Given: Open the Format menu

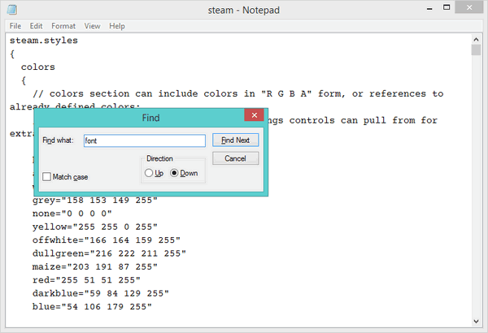Looking at the screenshot, I should click(x=63, y=26).
